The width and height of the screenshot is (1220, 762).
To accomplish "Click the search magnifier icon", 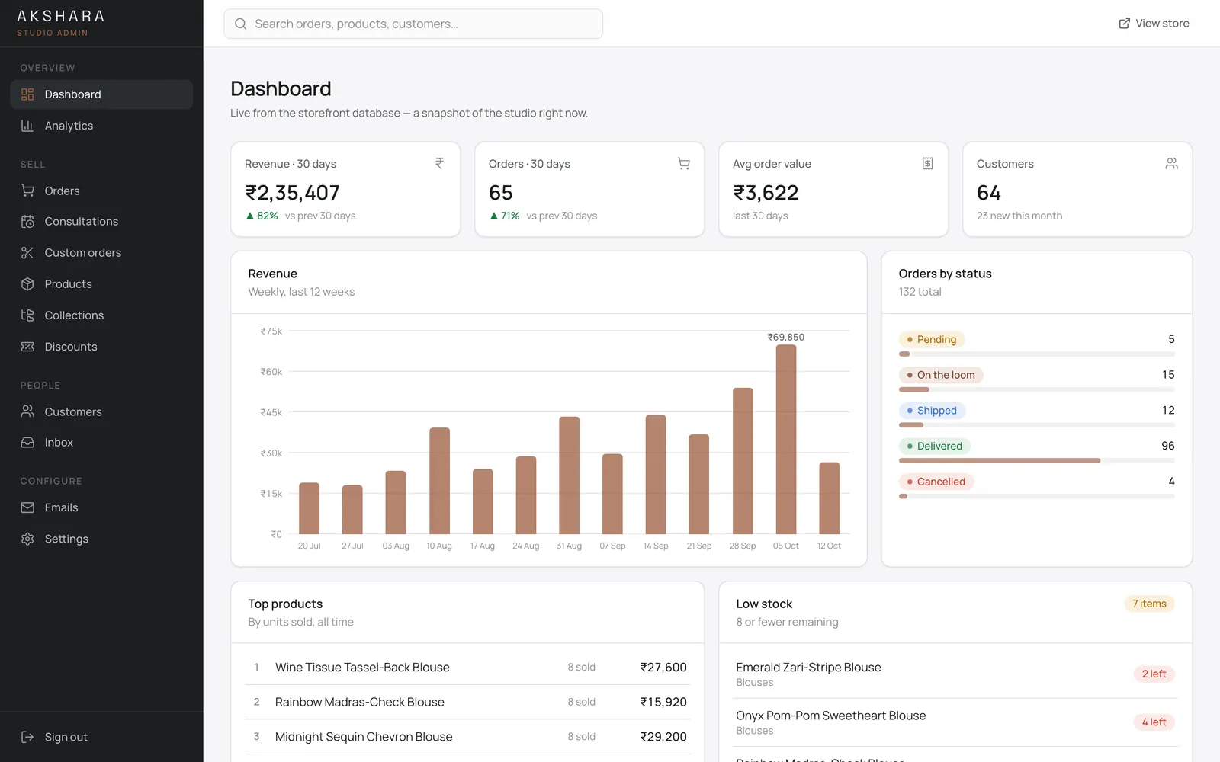I will 240,24.
